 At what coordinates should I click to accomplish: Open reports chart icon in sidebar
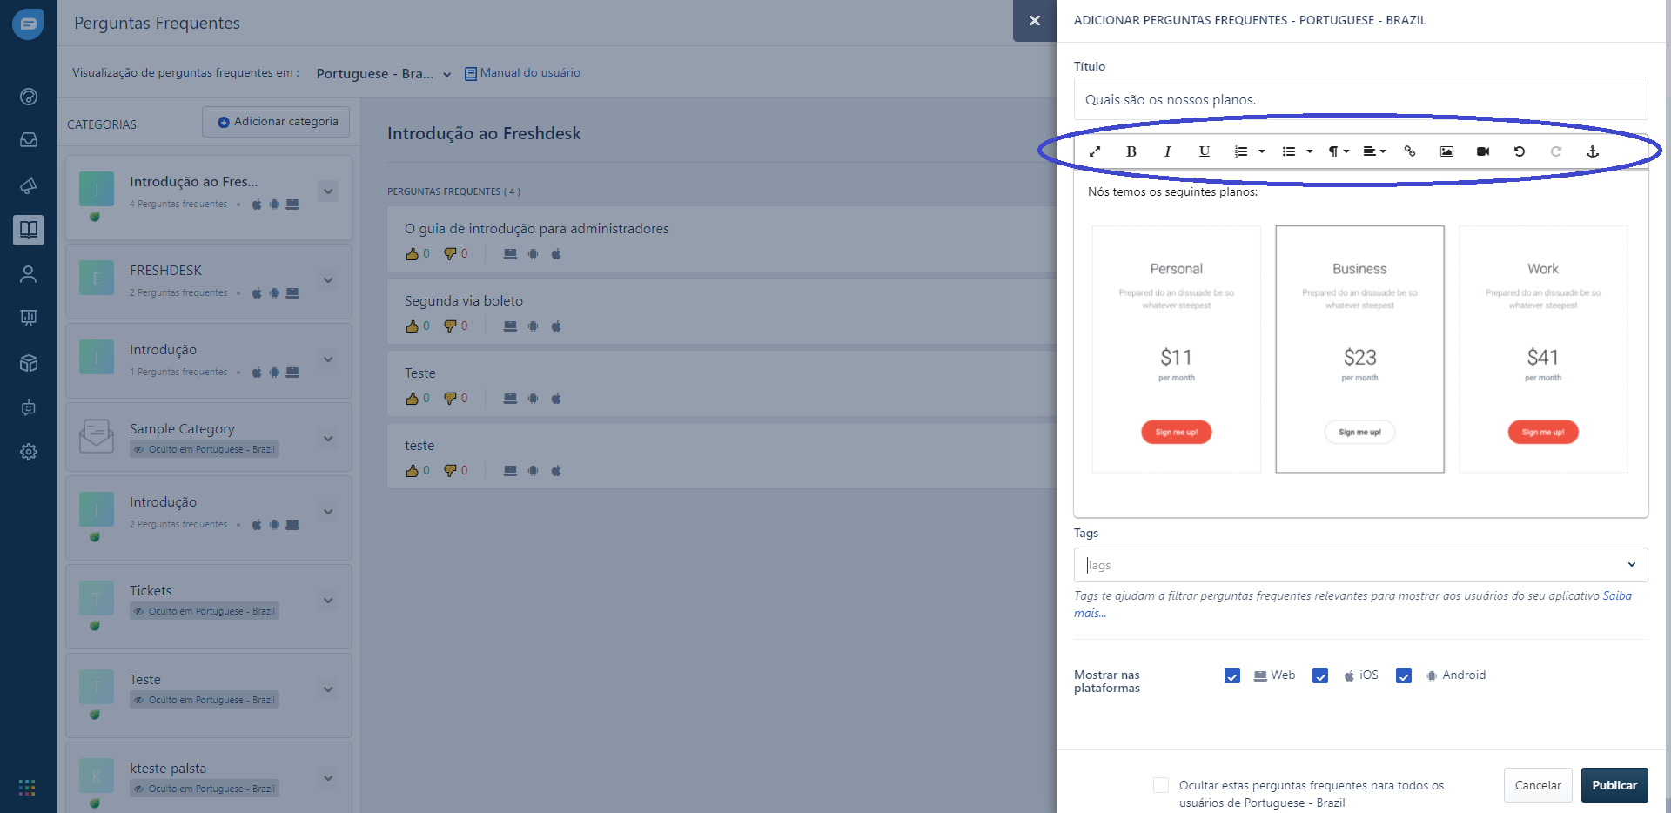[29, 318]
